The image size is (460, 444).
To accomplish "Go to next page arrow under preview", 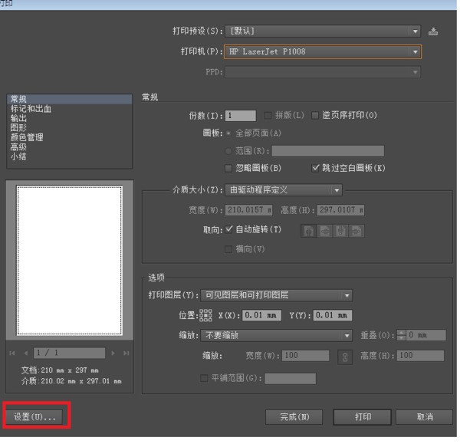I will pyautogui.click(x=113, y=353).
